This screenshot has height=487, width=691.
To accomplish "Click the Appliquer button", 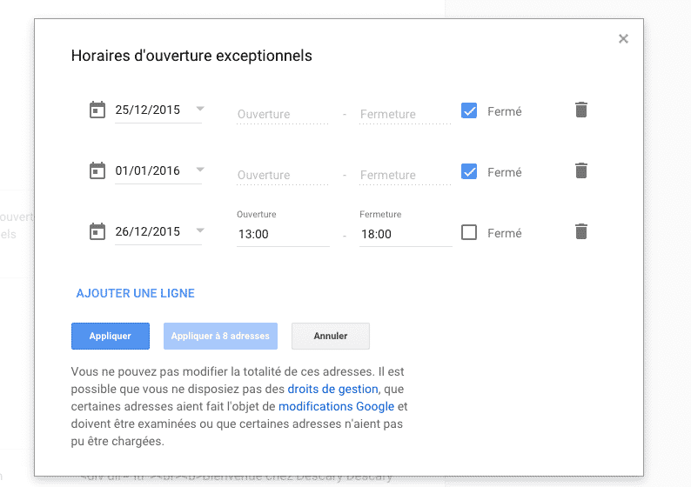I will (111, 336).
